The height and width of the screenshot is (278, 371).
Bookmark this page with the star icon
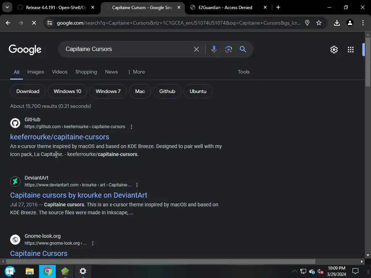[x=319, y=23]
